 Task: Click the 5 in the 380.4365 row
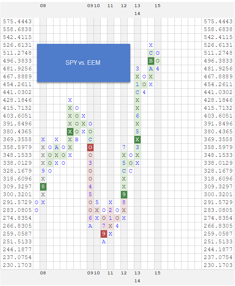137,132
